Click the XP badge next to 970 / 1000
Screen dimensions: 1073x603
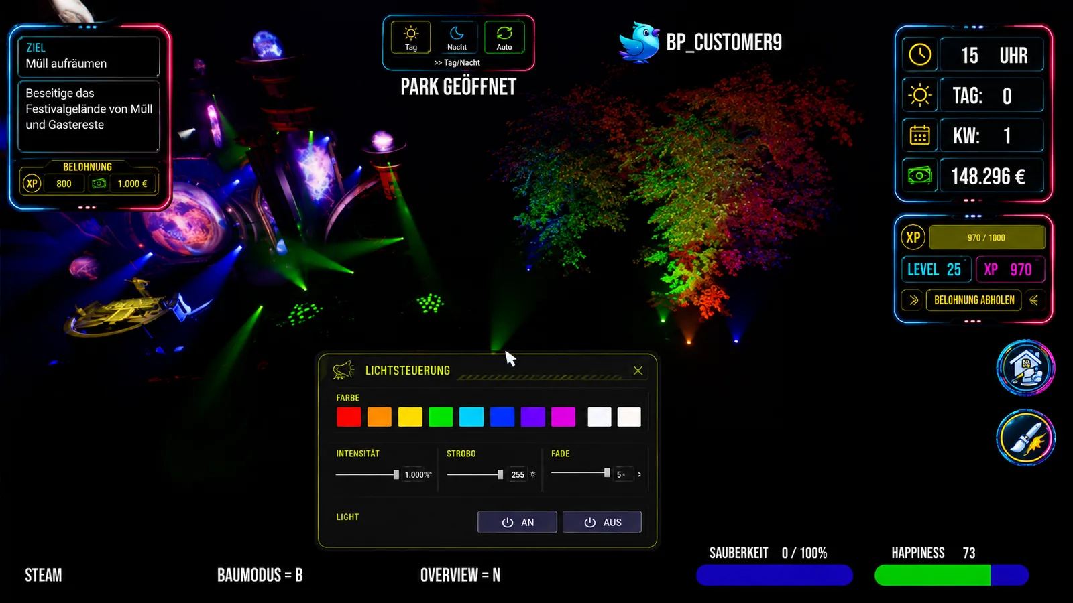pos(913,237)
